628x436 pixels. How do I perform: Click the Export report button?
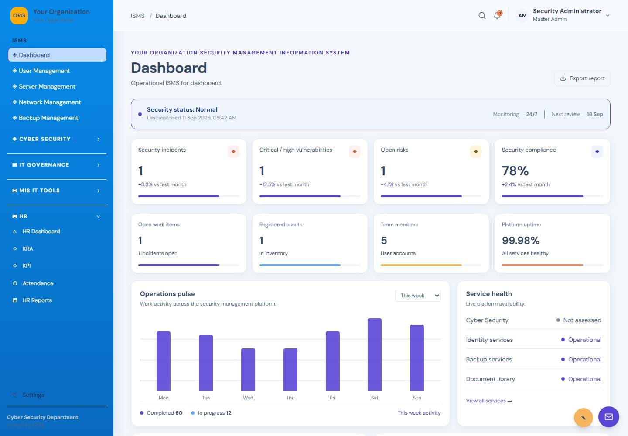pos(582,78)
